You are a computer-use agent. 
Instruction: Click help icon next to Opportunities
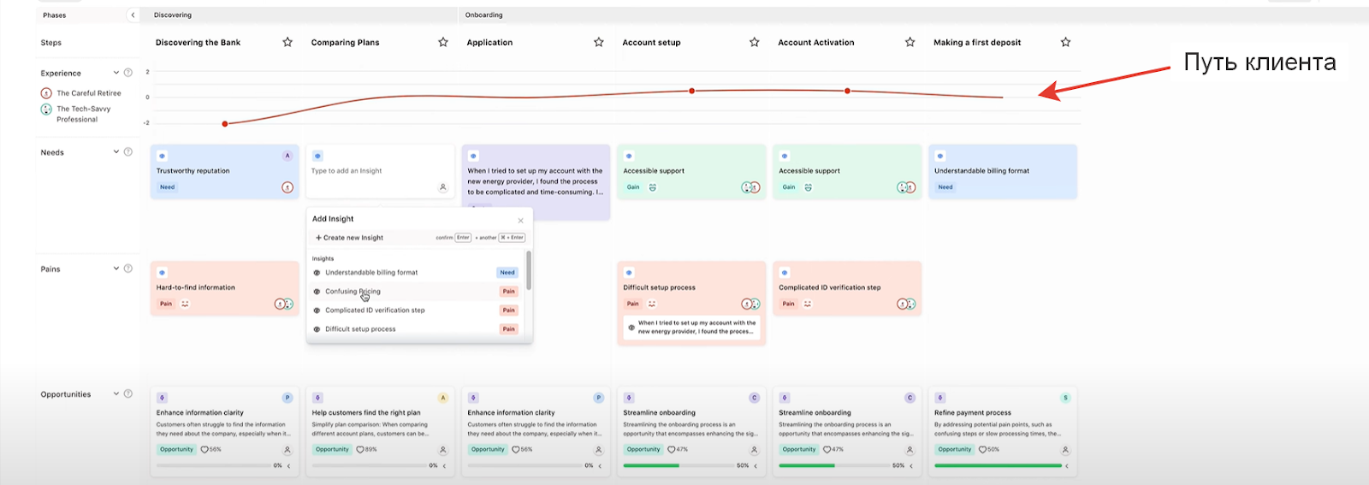coord(128,394)
